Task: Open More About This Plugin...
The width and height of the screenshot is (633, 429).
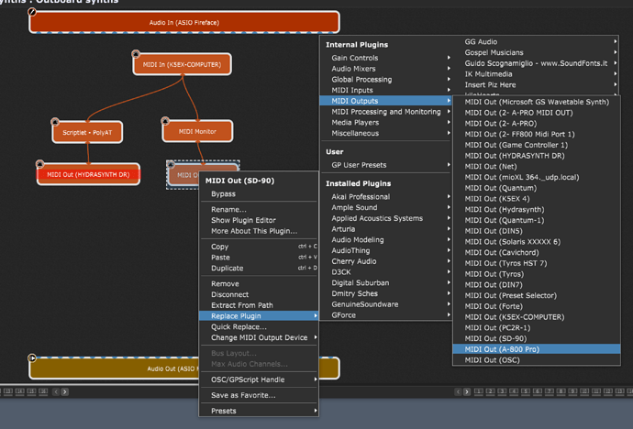Action: click(259, 231)
